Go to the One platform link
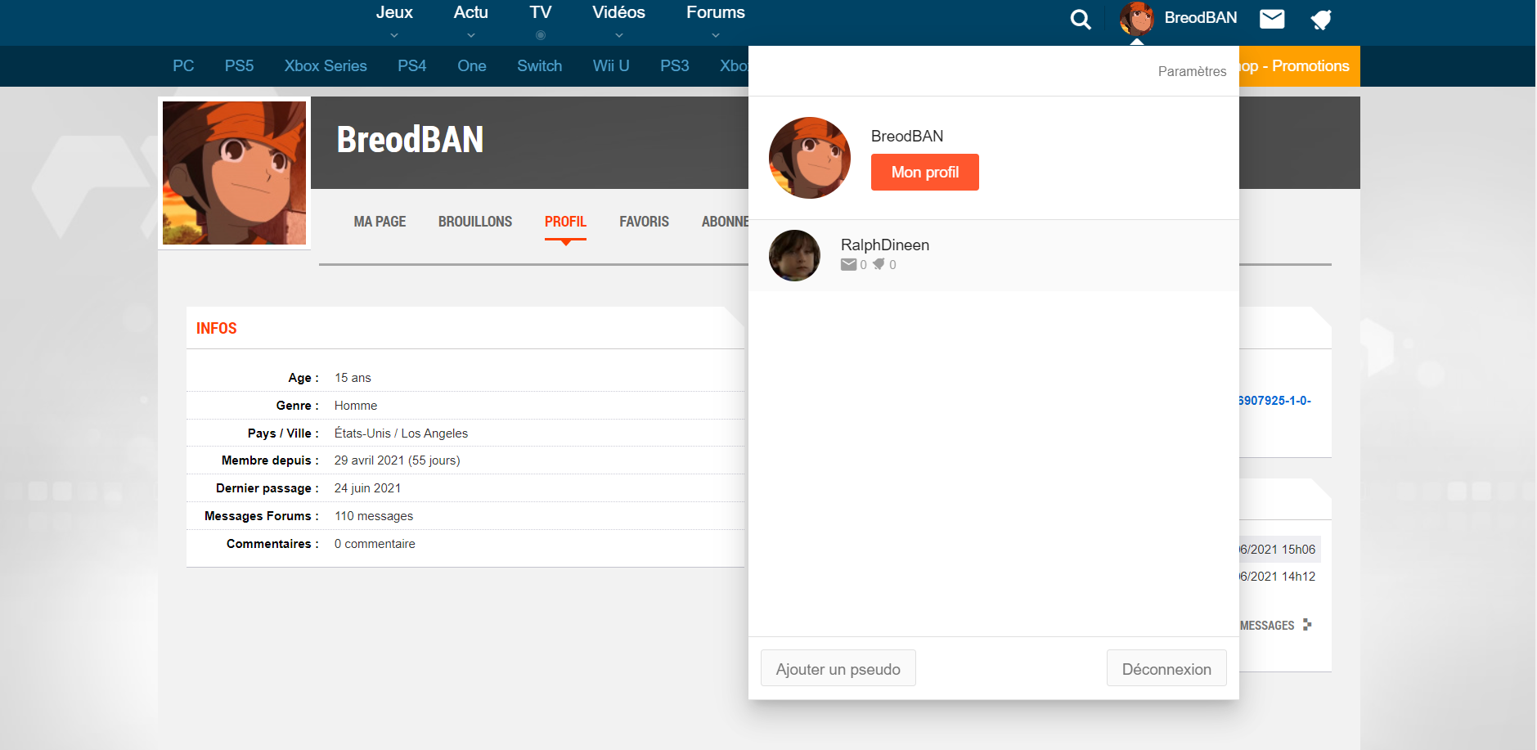1537x750 pixels. [472, 66]
